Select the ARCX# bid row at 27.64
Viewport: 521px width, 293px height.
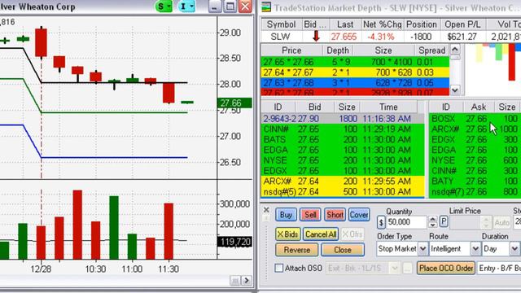click(x=343, y=181)
